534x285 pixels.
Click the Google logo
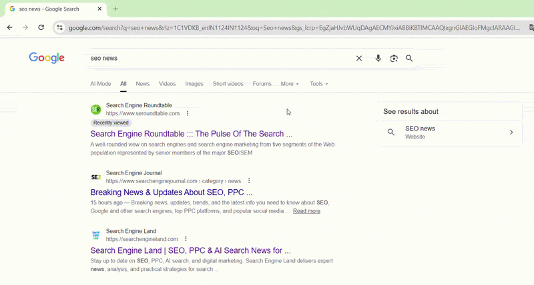tap(47, 58)
